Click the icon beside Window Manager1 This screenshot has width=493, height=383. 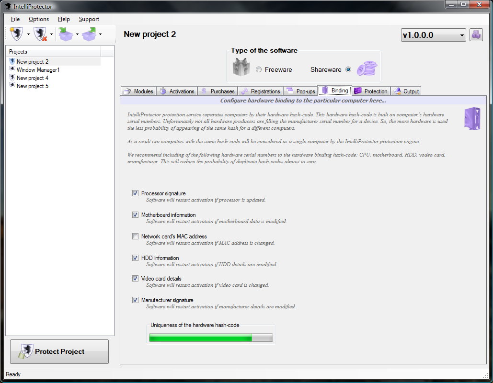[x=12, y=69]
